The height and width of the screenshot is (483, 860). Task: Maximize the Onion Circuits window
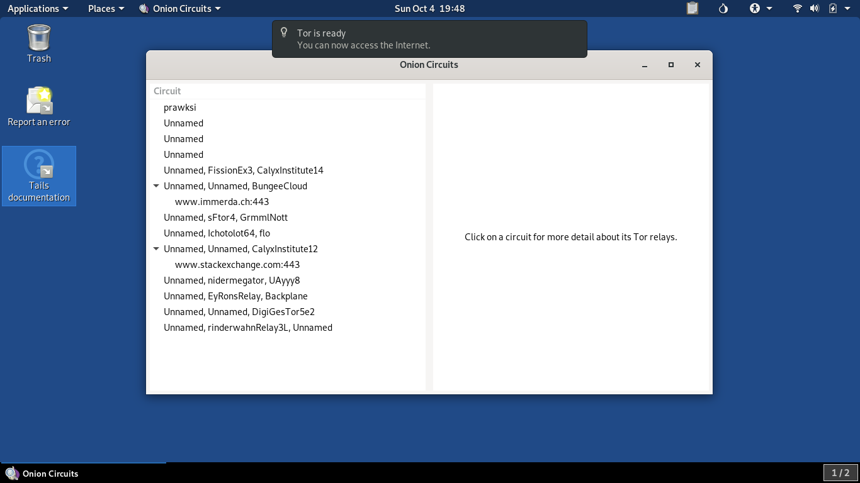pos(671,65)
